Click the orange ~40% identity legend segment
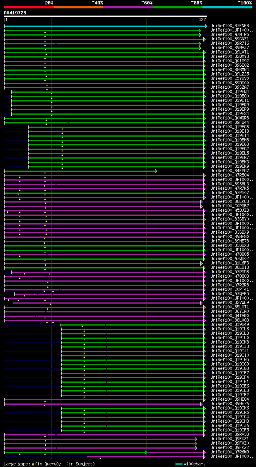256x467 pixels. pos(78,7)
